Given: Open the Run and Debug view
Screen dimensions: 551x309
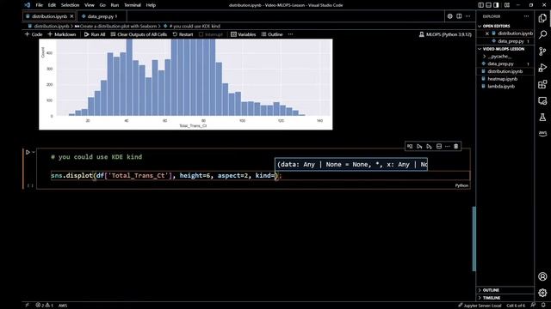Looking at the screenshot, I should 542,68.
